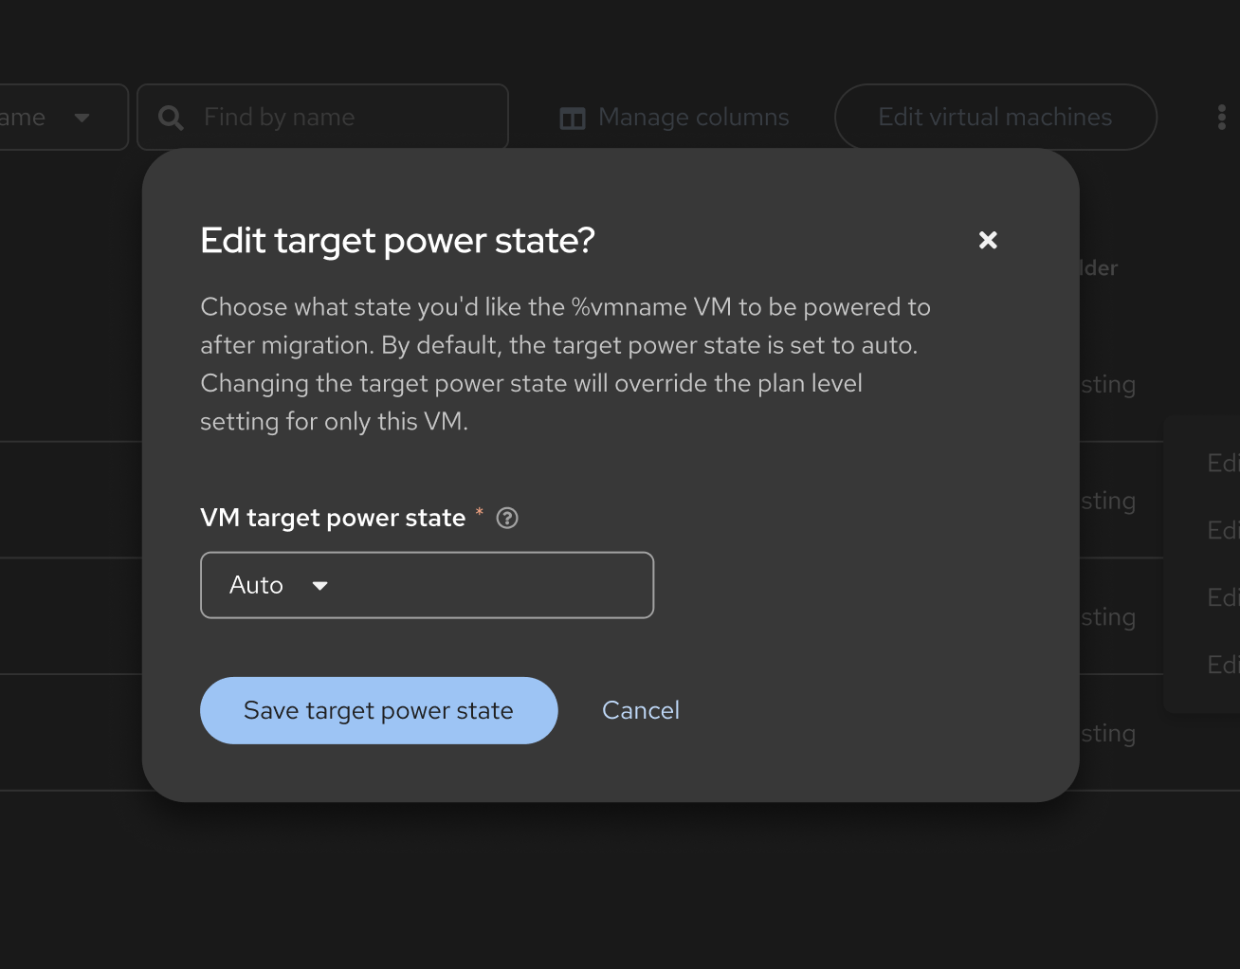
Task: Click the Manage columns table icon
Action: [x=573, y=119]
